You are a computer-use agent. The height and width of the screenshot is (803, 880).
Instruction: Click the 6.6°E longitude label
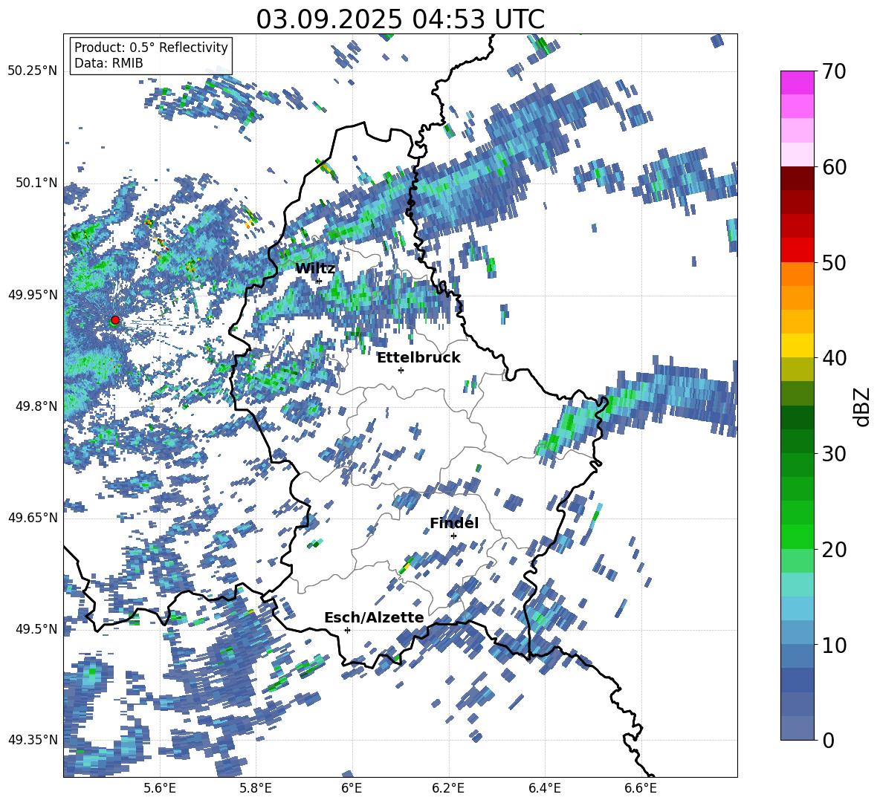coord(641,789)
